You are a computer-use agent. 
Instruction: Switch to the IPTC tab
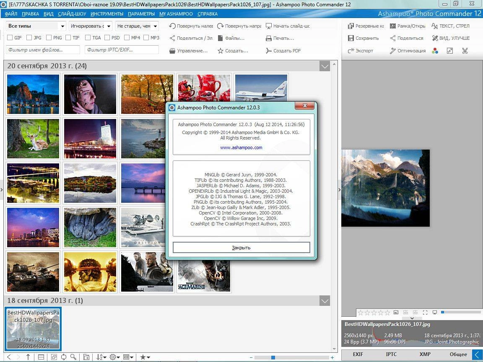click(x=391, y=354)
